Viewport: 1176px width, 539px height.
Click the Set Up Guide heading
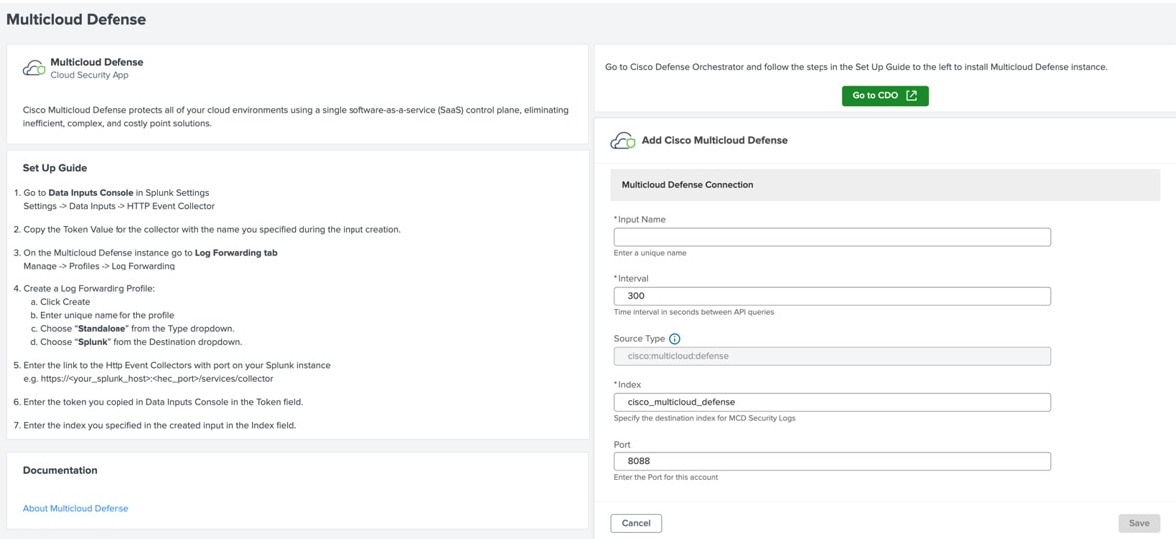pos(55,168)
